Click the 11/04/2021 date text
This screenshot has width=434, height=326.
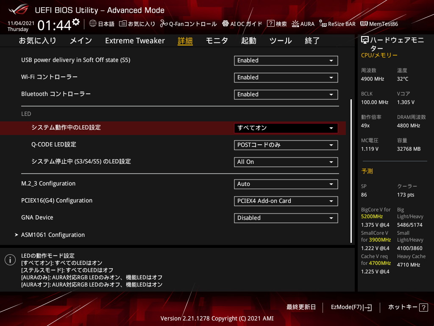[21, 23]
